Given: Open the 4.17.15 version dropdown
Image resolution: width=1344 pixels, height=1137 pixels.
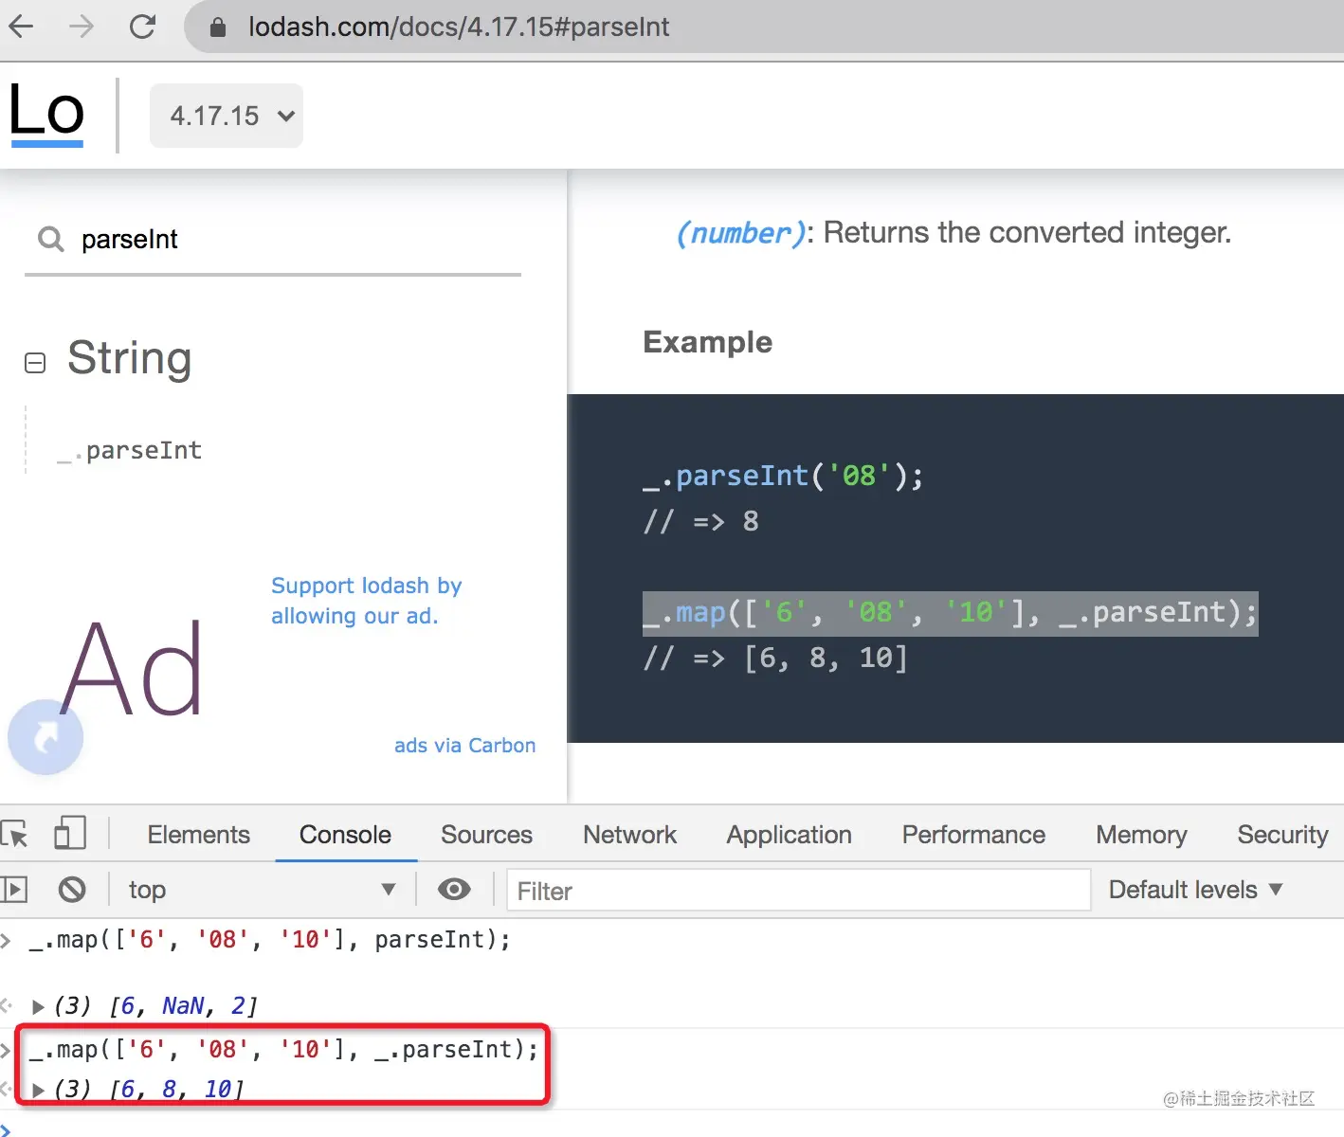Looking at the screenshot, I should pyautogui.click(x=227, y=116).
